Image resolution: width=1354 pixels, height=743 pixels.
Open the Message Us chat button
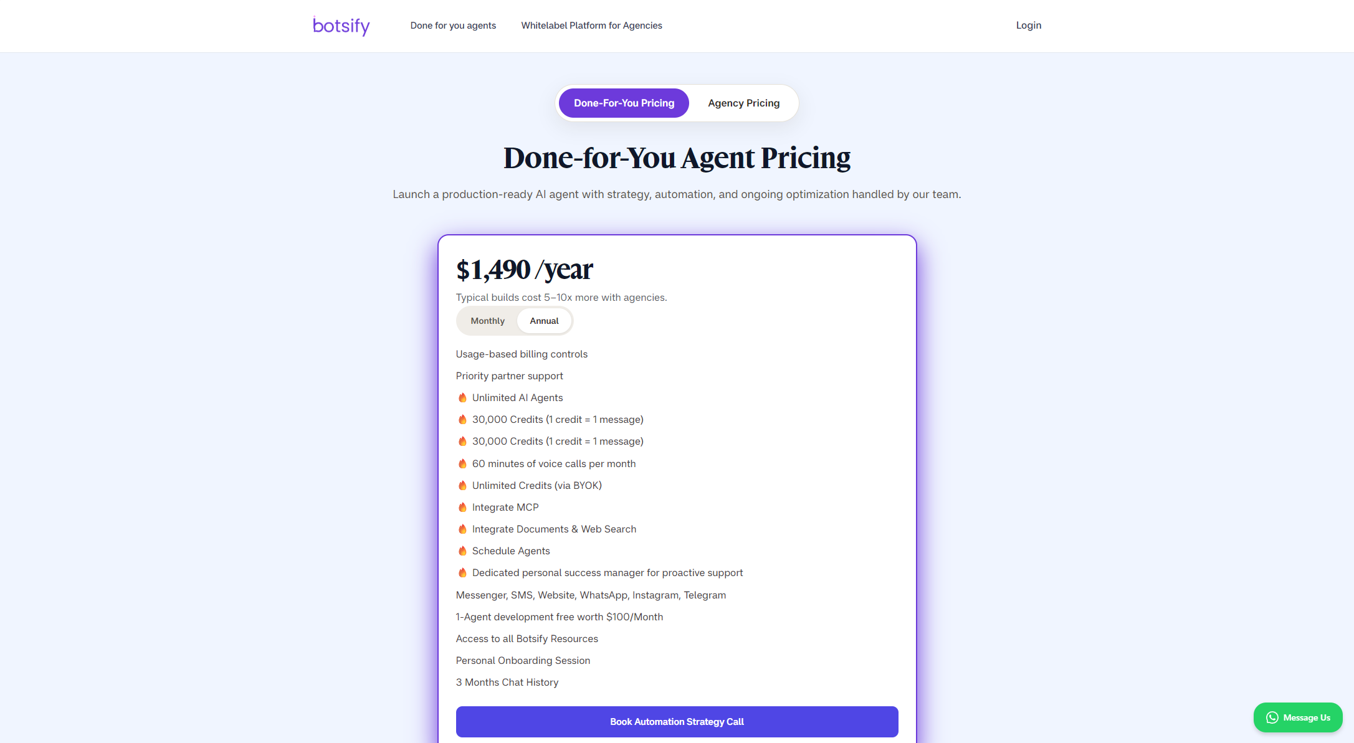point(1298,717)
